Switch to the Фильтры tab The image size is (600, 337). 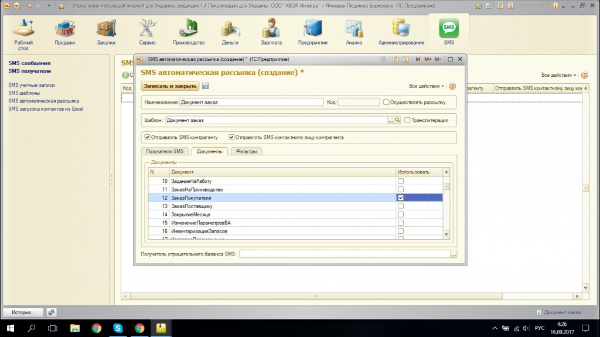pyautogui.click(x=247, y=151)
